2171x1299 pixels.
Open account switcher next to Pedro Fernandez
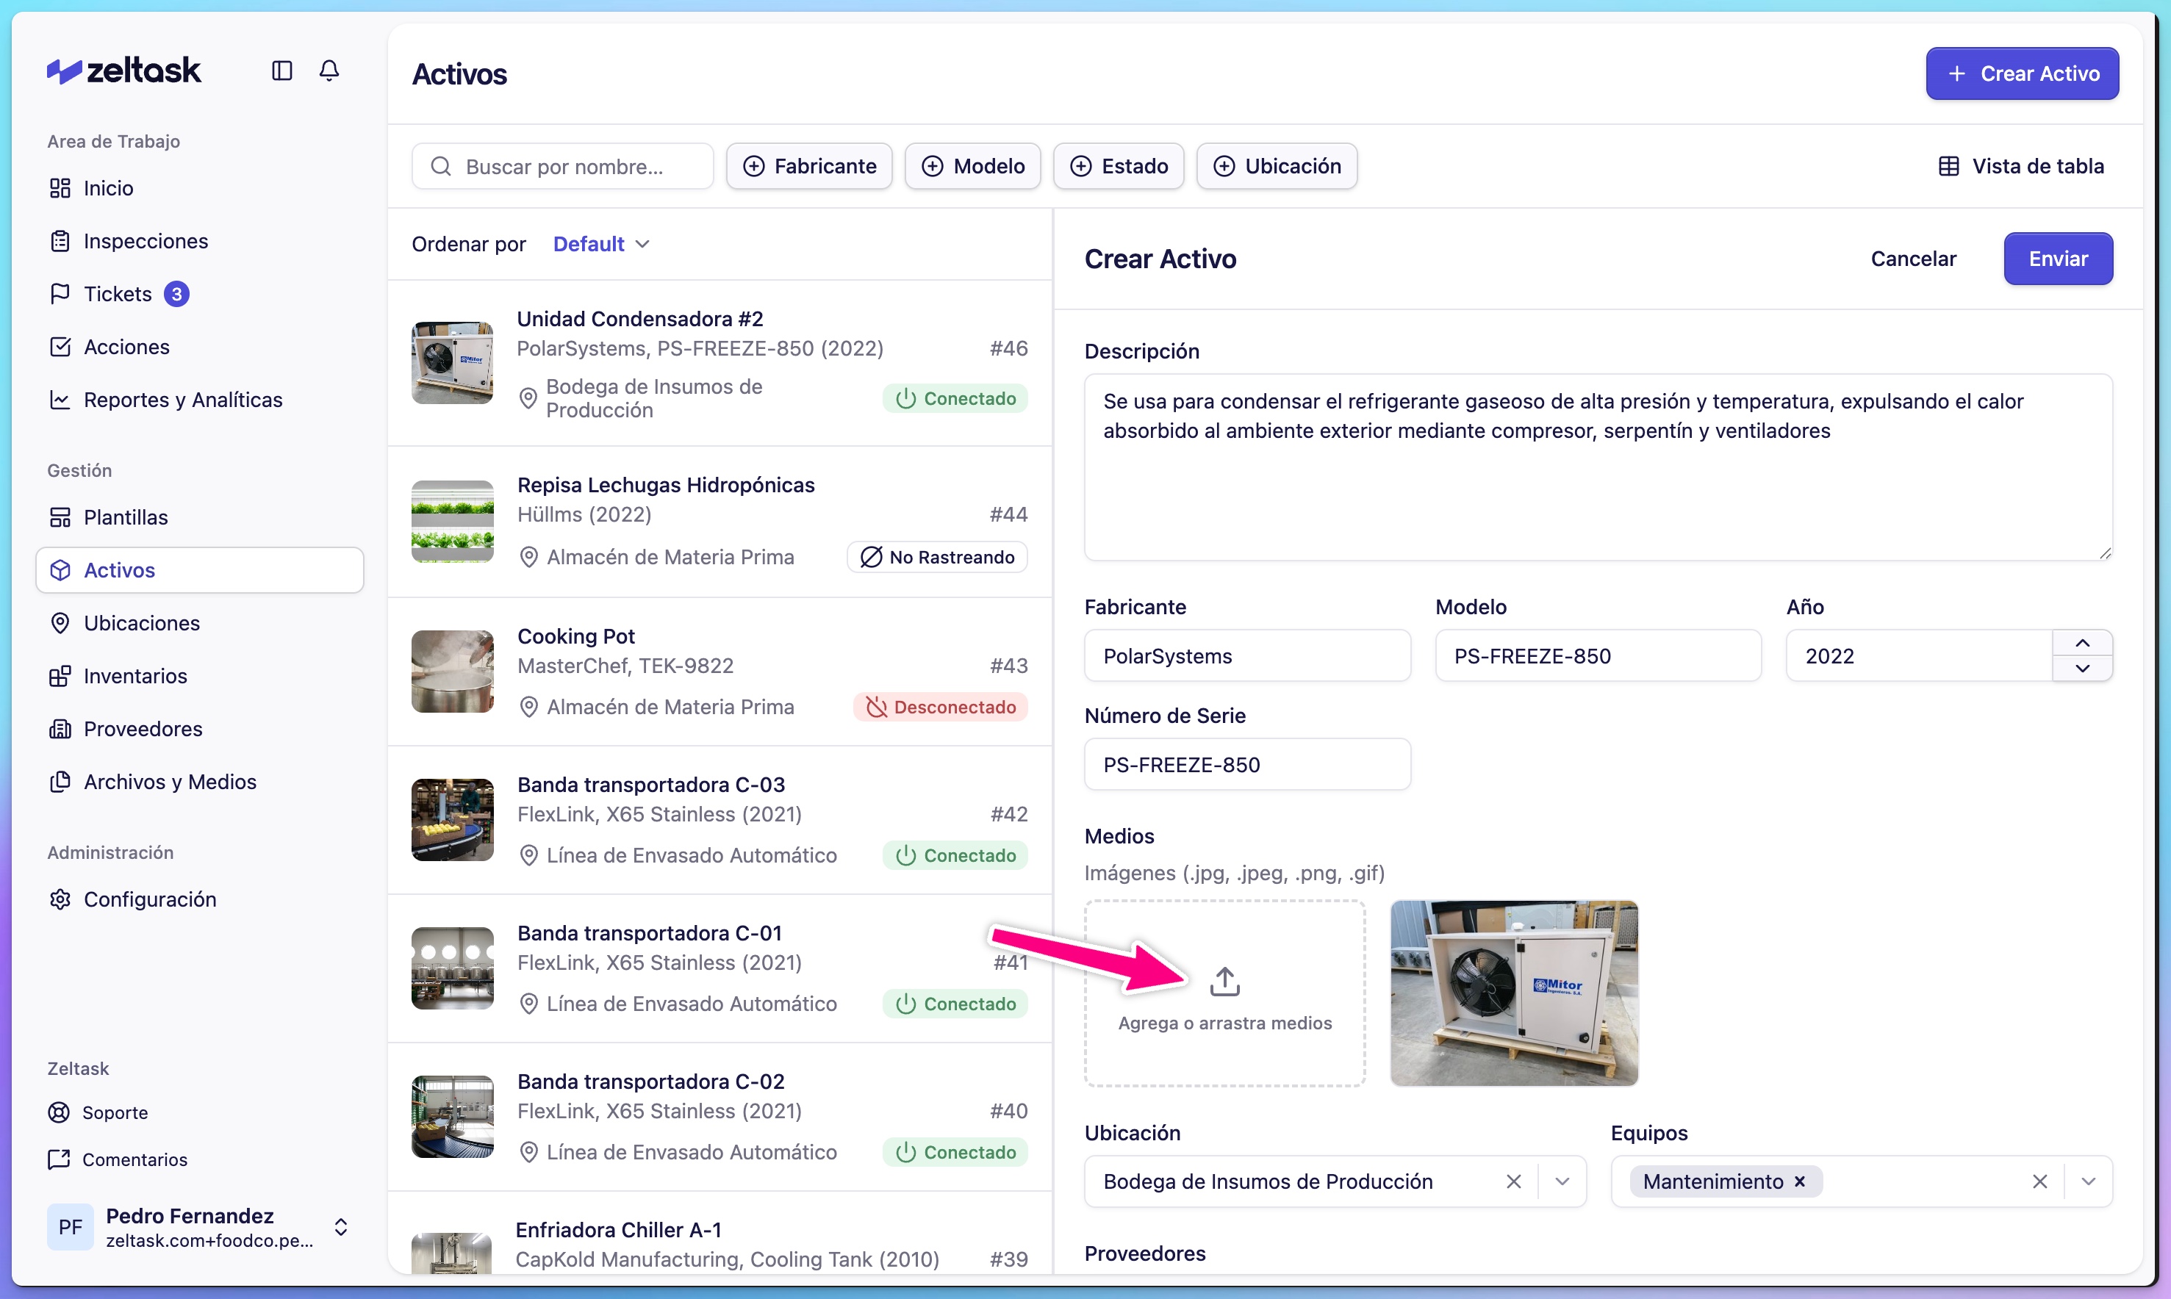340,1226
